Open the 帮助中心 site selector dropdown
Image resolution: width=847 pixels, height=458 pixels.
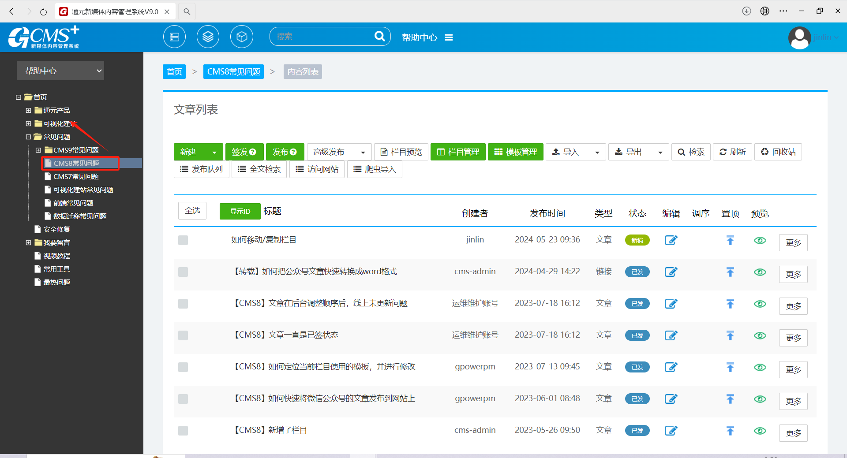(x=60, y=71)
